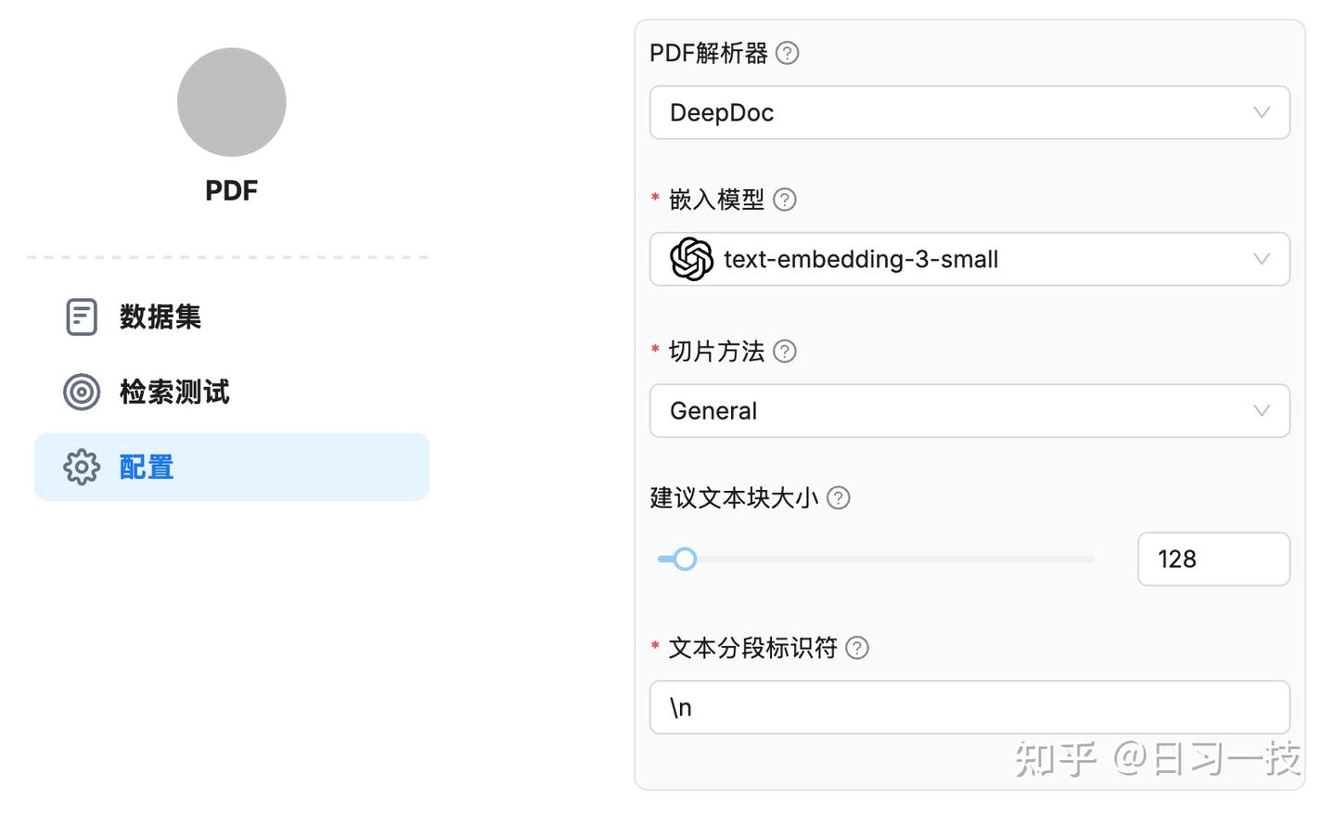
Task: Expand the chevron on the 嵌入模型 selector
Action: [1259, 259]
